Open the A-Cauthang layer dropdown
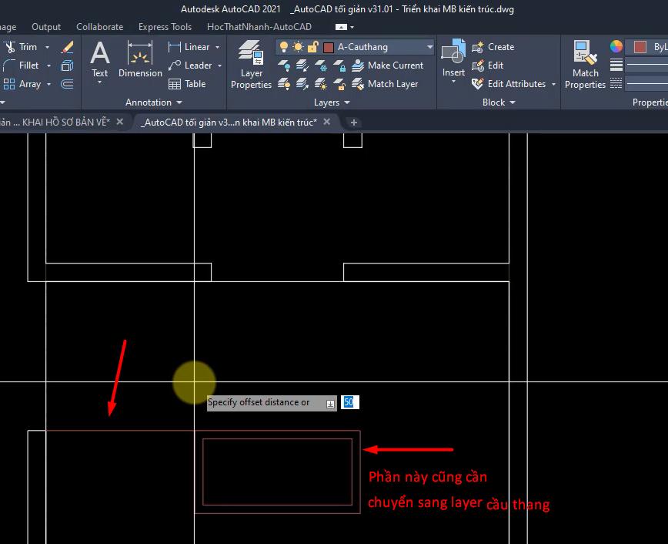This screenshot has width=668, height=544. point(429,47)
